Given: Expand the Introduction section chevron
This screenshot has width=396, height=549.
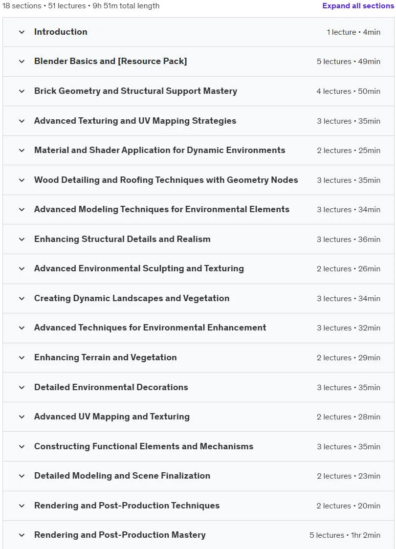Looking at the screenshot, I should point(22,32).
